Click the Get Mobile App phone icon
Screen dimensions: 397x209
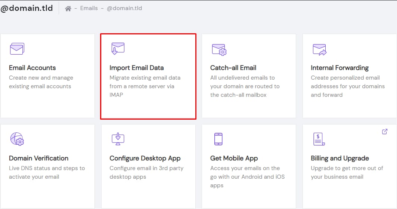[218, 139]
